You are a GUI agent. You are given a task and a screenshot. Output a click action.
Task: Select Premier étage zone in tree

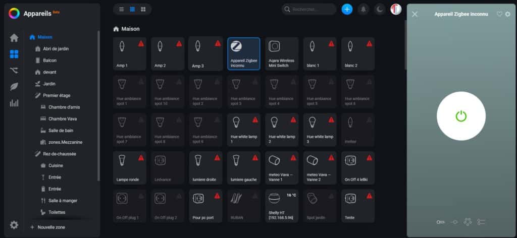click(x=58, y=95)
